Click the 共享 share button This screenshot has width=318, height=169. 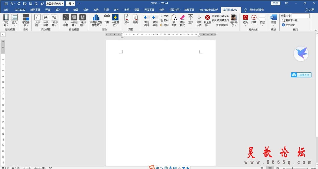310,10
